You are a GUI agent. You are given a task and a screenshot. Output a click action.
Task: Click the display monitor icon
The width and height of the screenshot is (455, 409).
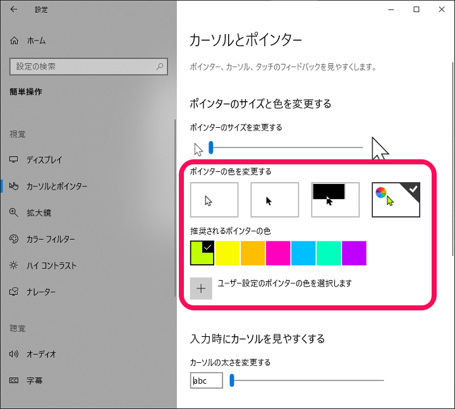click(14, 159)
